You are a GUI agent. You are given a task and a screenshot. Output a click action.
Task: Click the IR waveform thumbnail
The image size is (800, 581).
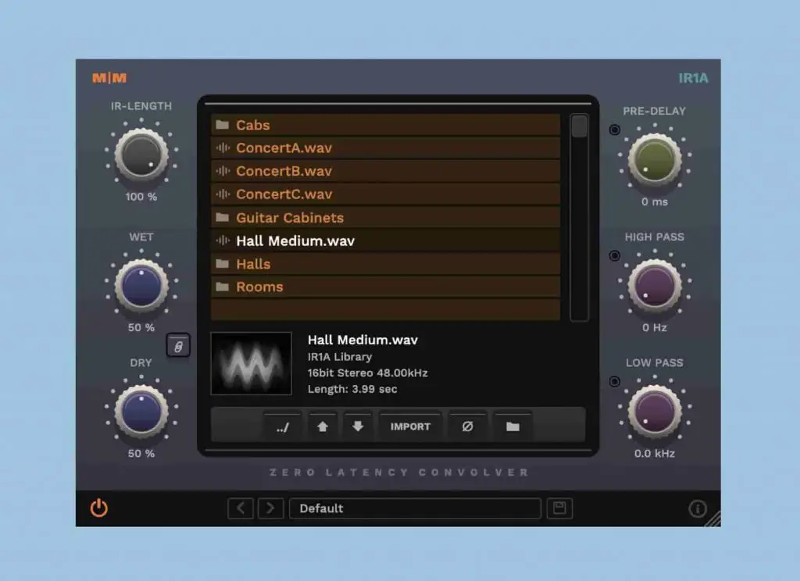[x=251, y=363]
